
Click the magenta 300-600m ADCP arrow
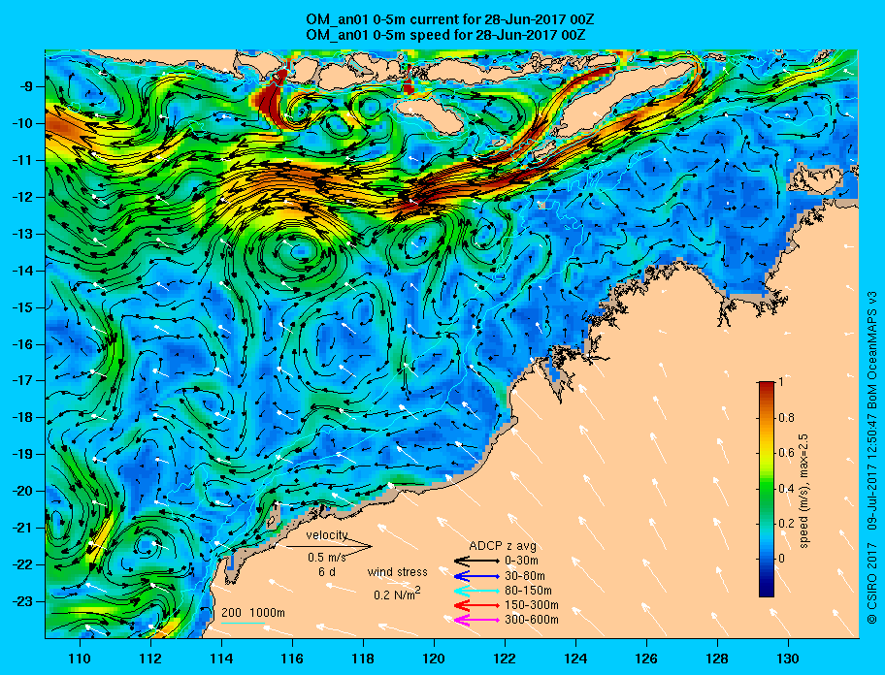(x=476, y=620)
